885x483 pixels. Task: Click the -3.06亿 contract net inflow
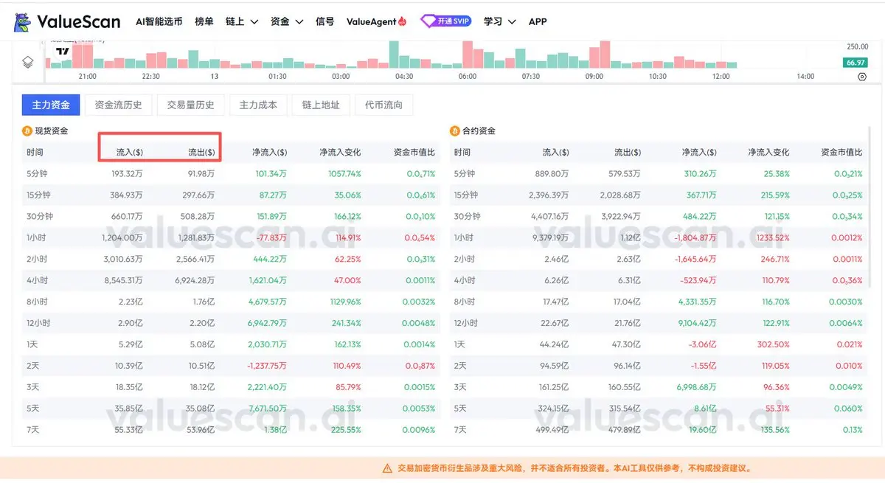703,345
